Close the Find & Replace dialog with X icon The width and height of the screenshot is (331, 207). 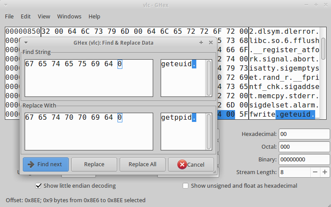coord(211,43)
